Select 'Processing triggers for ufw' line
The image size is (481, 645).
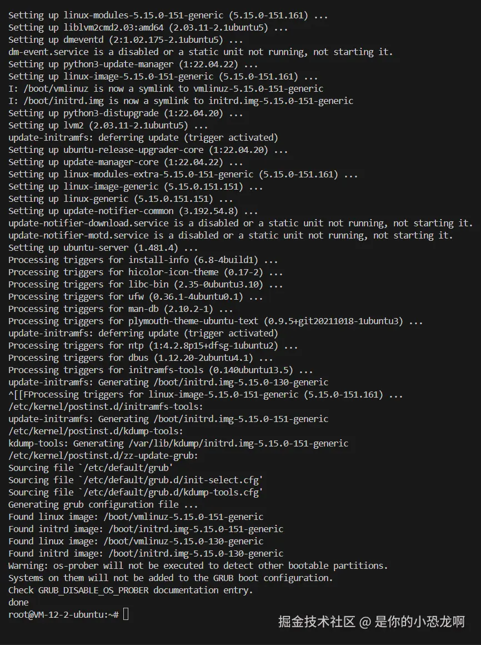click(x=136, y=296)
